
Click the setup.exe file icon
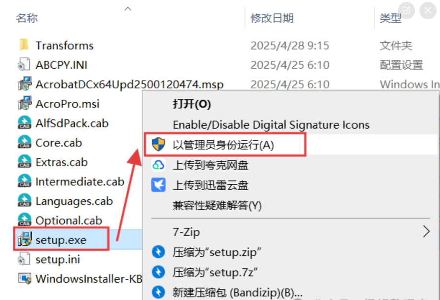point(25,240)
